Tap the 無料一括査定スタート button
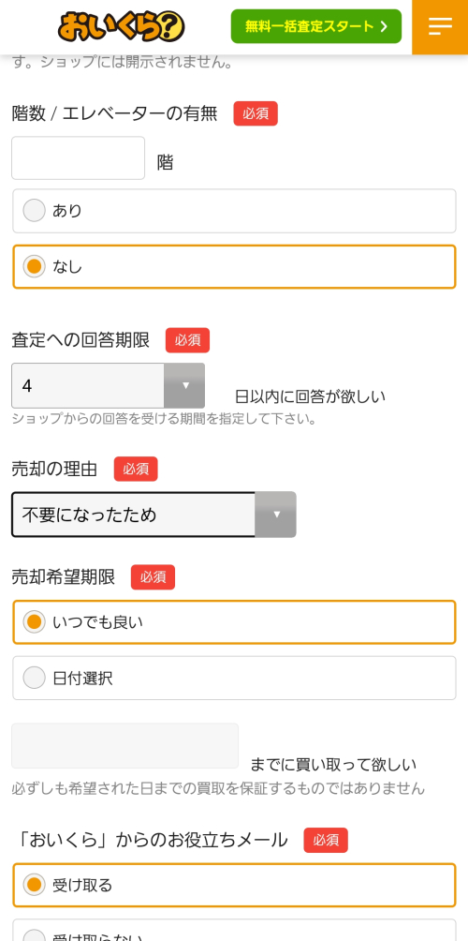Screen dimensions: 468x941 (315, 26)
